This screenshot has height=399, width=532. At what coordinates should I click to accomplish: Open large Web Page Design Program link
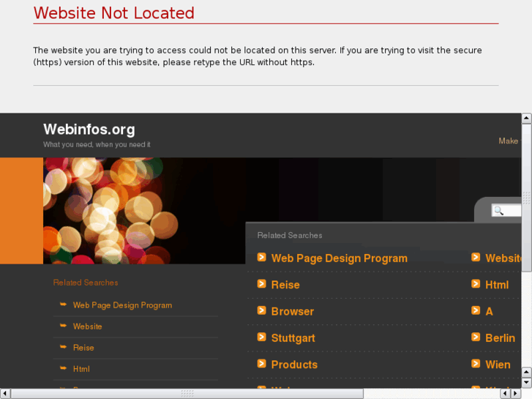click(340, 258)
